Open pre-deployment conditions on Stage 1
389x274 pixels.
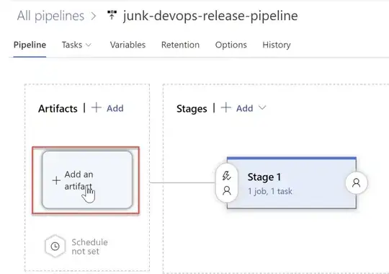click(x=226, y=183)
